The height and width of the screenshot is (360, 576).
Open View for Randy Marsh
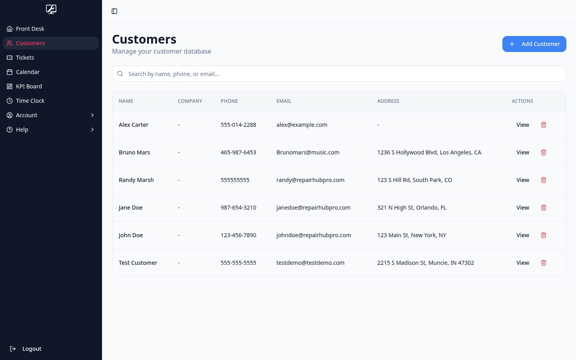pos(523,180)
